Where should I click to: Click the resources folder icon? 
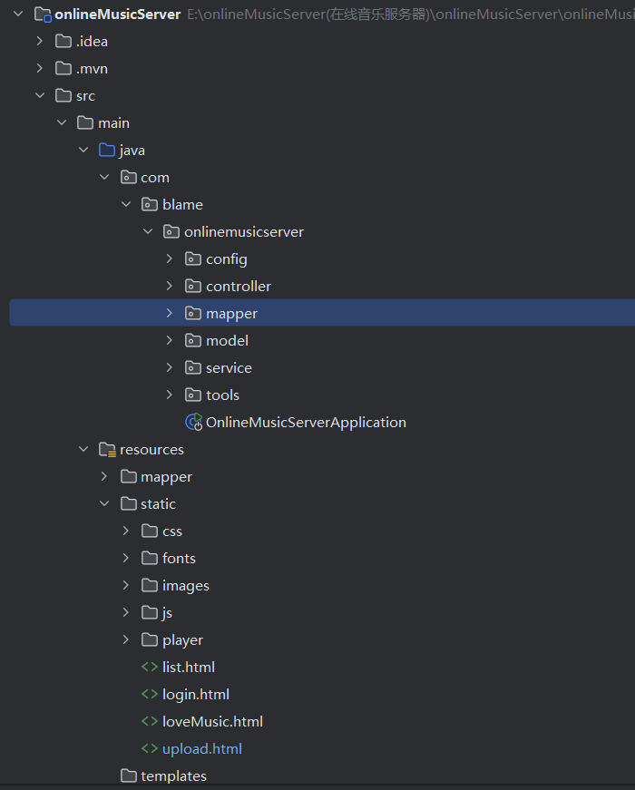click(107, 449)
